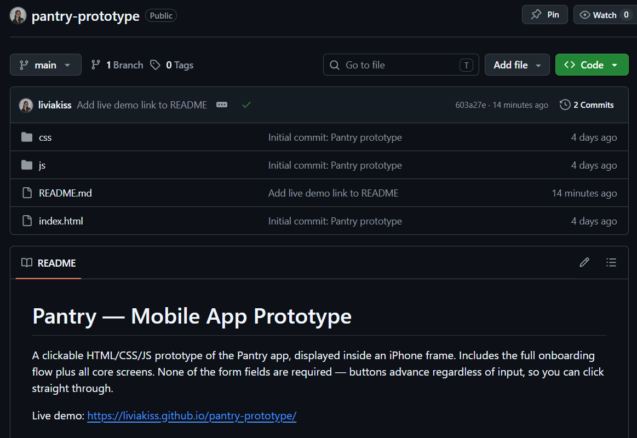This screenshot has height=438, width=637.
Task: Click the js folder icon
Action: [x=27, y=165]
